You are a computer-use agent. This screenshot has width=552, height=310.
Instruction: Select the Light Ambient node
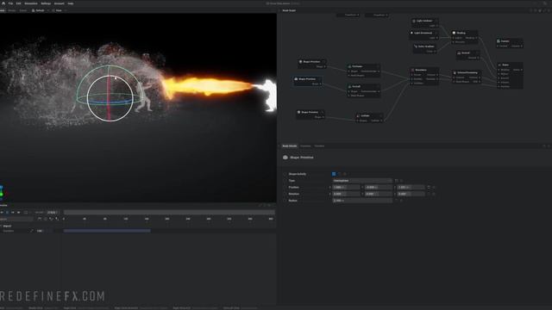point(424,23)
